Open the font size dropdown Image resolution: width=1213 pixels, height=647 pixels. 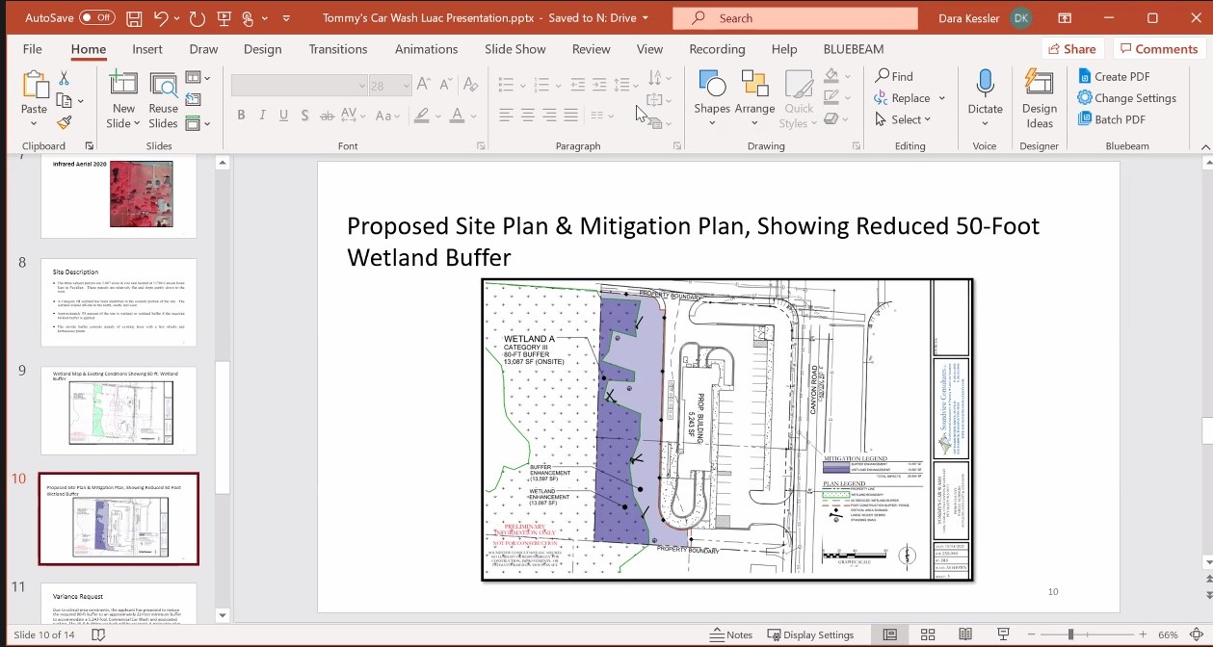click(405, 86)
